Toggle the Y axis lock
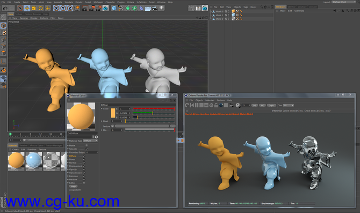Screen dimensions: 360x213 click(63, 8)
